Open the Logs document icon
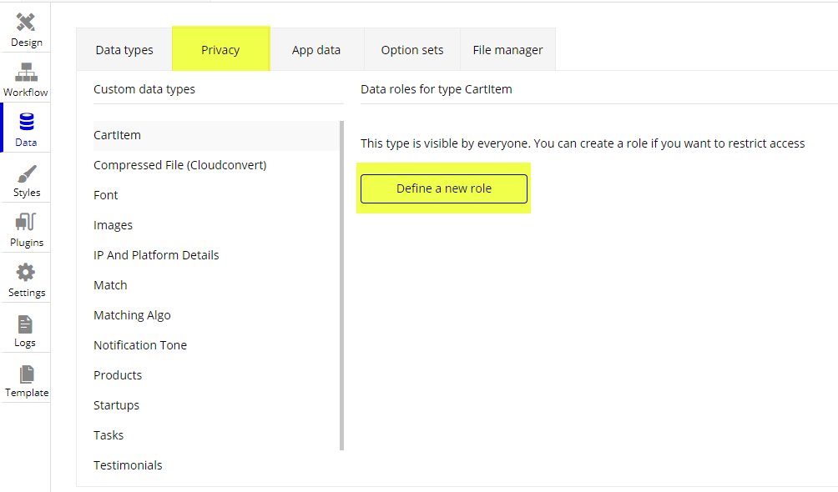Image resolution: width=838 pixels, height=492 pixels. 25,324
